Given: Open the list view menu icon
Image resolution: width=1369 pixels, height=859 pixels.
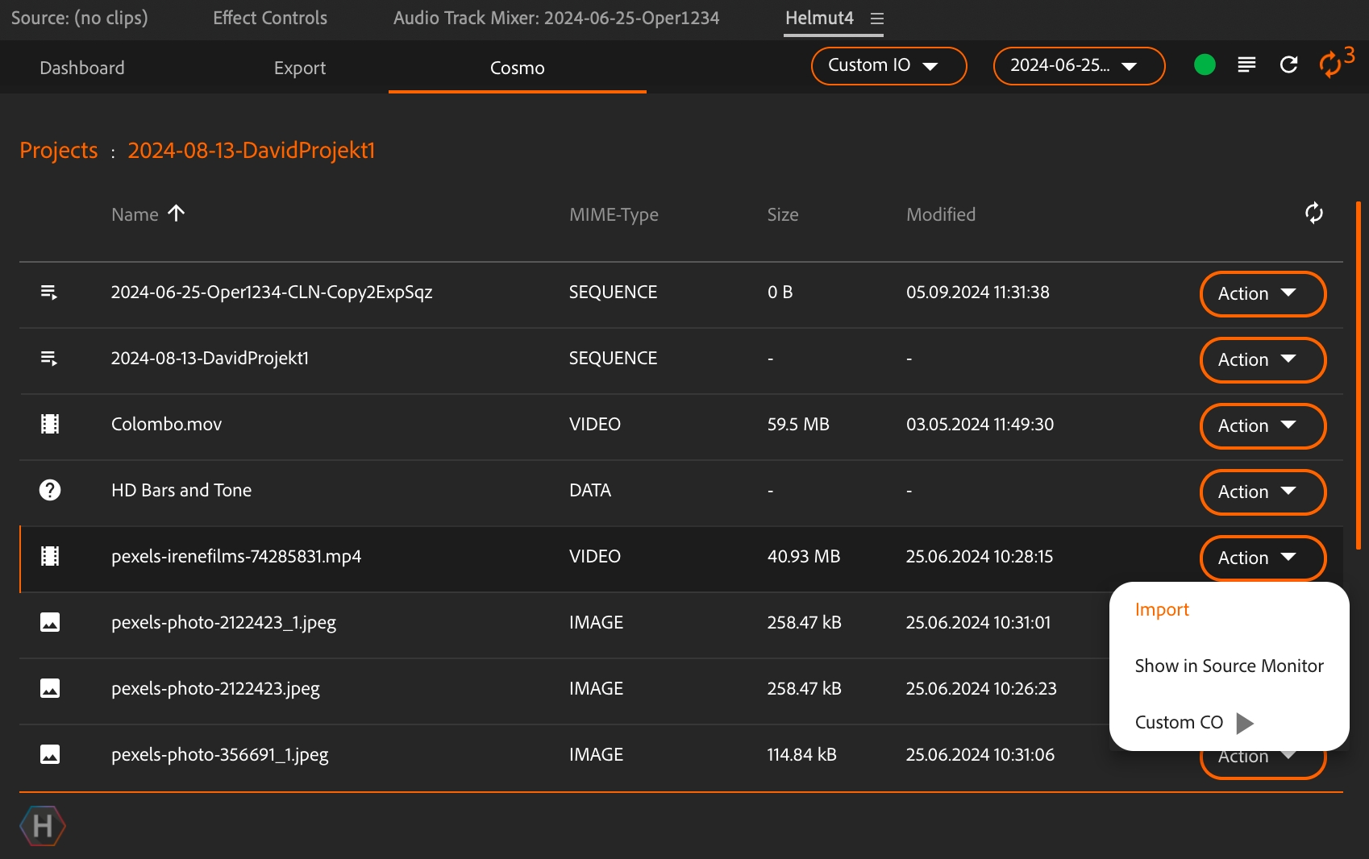Looking at the screenshot, I should pyautogui.click(x=1246, y=65).
